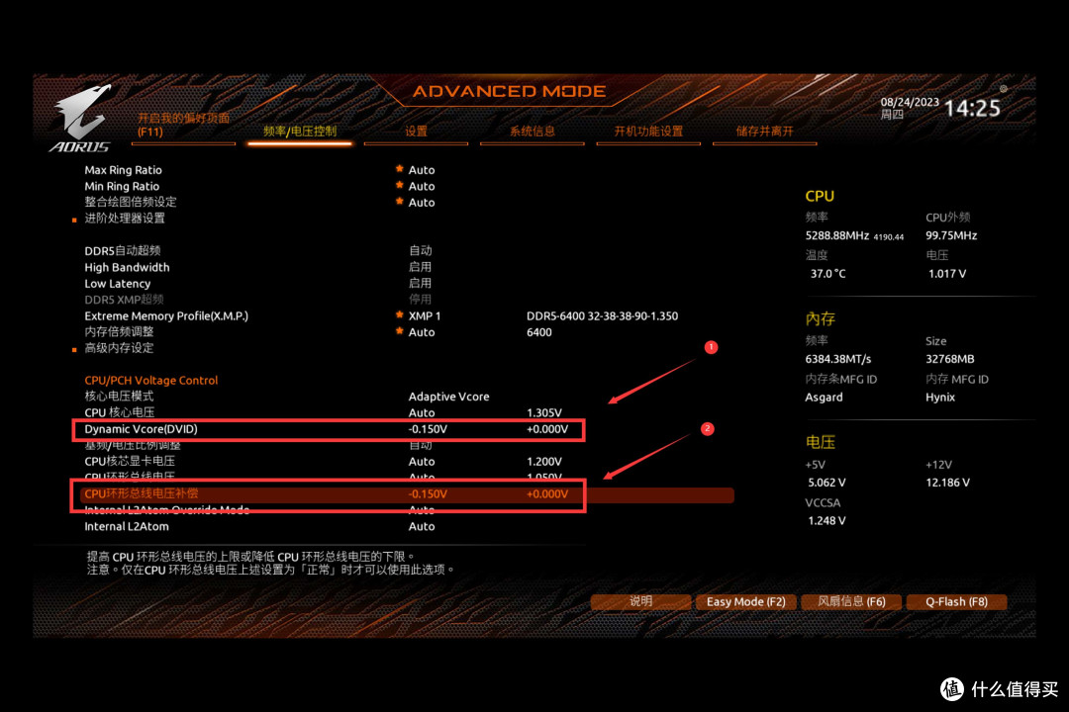Change the Min Ring Ratio Auto value
This screenshot has width=1069, height=712.
point(422,186)
